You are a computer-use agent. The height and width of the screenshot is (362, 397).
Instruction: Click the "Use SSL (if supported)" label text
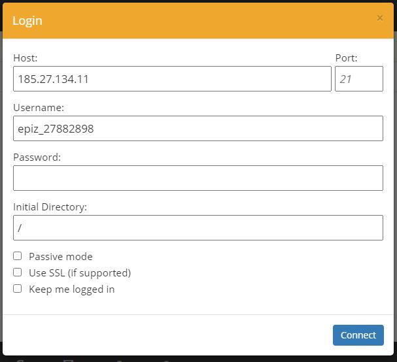click(80, 273)
